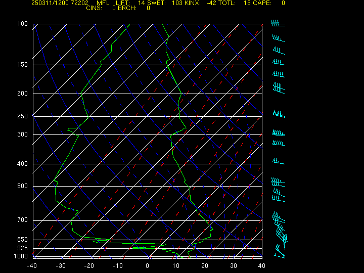Click the 700 pressure level label
Screen dimensions: 364x273
23,220
